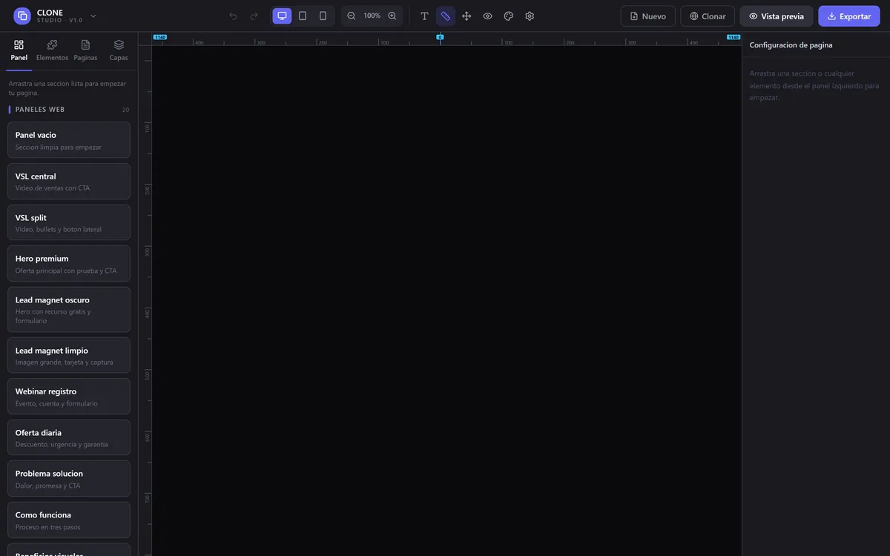Click the left 1140 ruler marker
Screen dimensions: 890x556
click(160, 37)
